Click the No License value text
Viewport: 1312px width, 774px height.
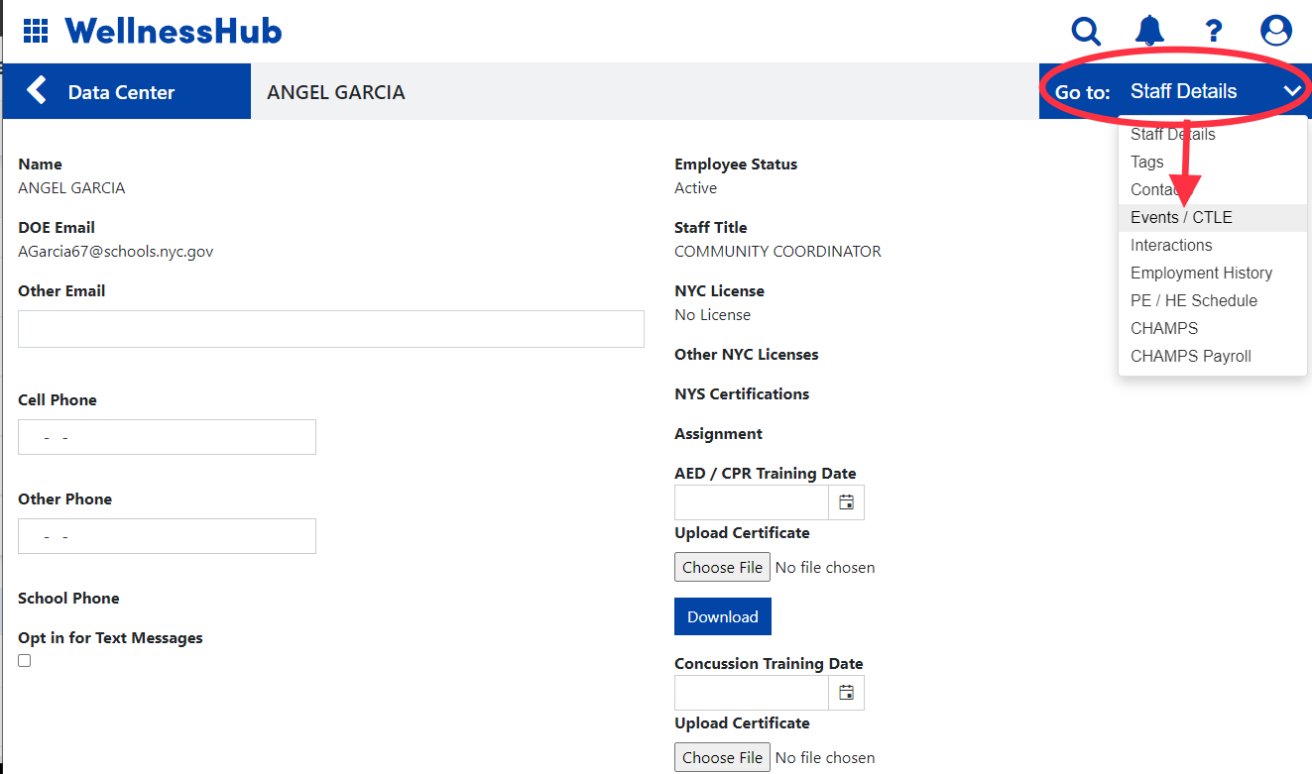(712, 315)
